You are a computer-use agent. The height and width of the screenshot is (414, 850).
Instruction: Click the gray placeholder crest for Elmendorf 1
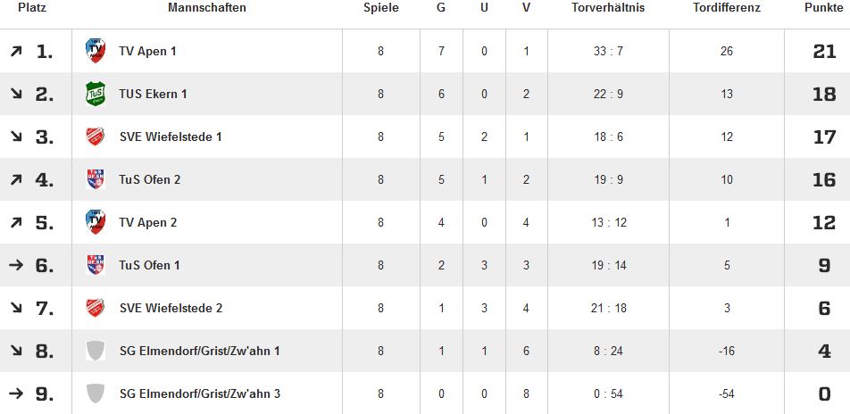[x=96, y=351]
